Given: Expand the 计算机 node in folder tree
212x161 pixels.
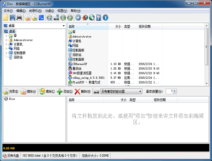Looking at the screenshot, I should coord(6,44).
